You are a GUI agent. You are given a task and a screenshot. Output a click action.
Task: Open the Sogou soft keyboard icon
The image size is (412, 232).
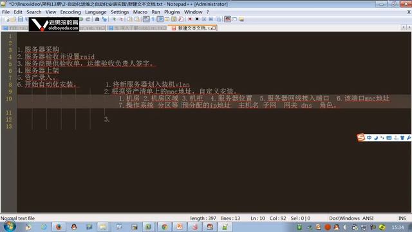coord(389,137)
